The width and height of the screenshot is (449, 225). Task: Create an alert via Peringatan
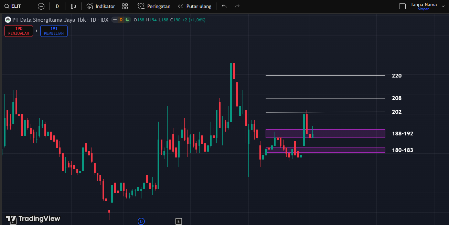154,6
